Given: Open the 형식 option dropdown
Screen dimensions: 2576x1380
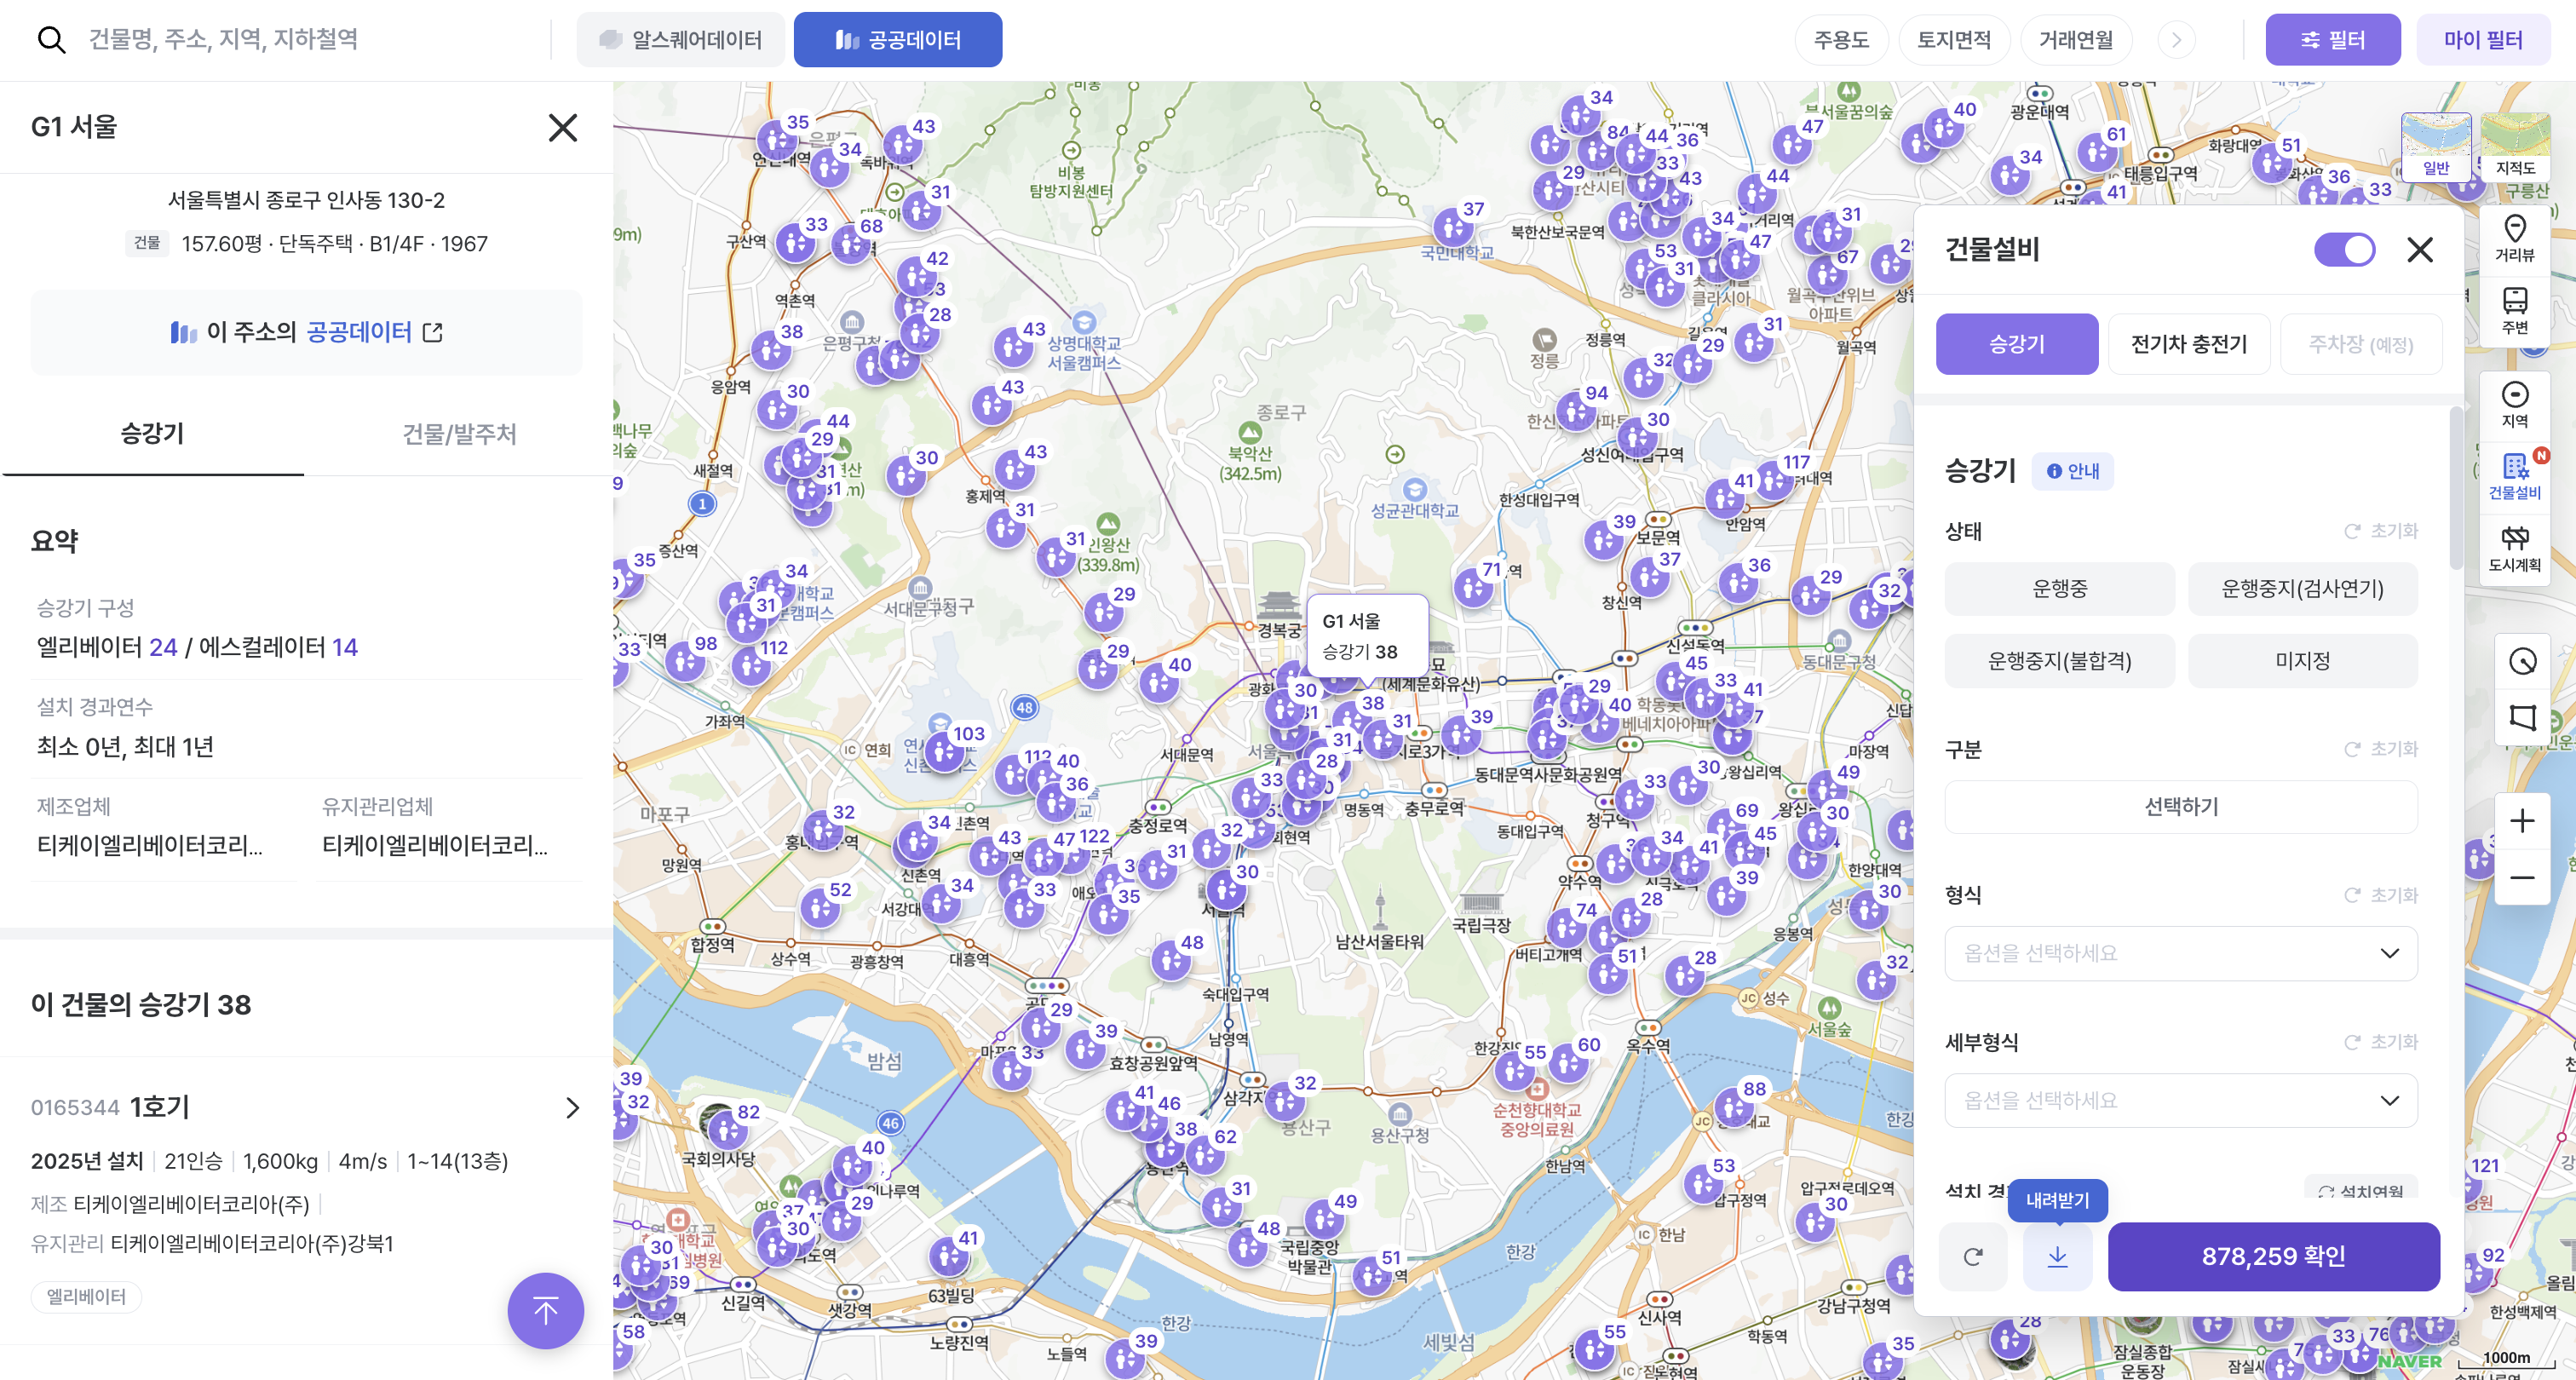Looking at the screenshot, I should click(x=2181, y=953).
